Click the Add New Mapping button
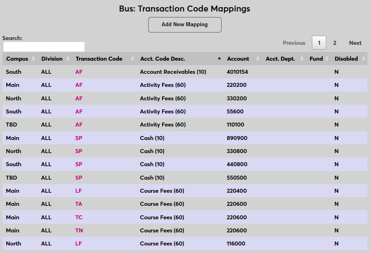 coord(185,25)
